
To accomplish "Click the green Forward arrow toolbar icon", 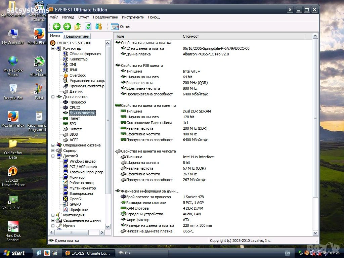I will click(67, 27).
